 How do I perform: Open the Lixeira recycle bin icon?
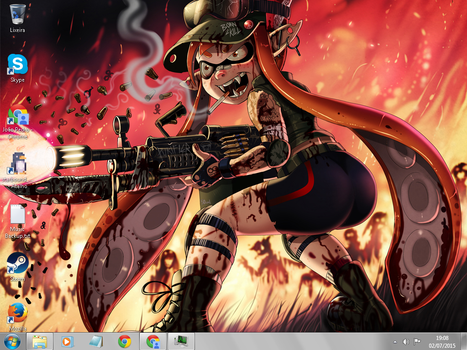(17, 14)
